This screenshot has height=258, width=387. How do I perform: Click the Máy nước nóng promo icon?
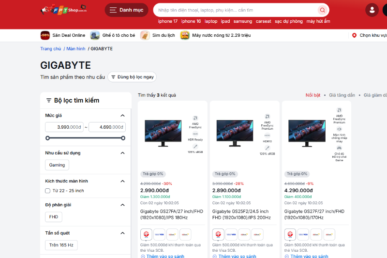pos(185,35)
